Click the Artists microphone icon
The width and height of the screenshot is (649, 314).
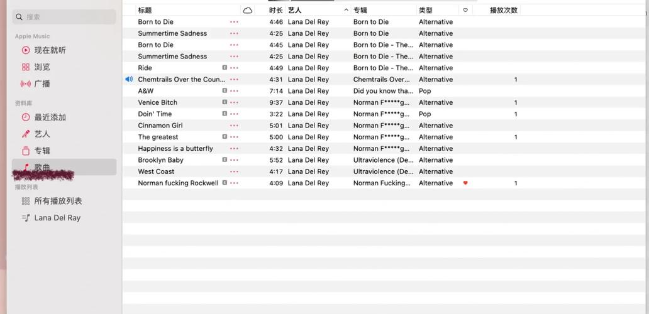pyautogui.click(x=26, y=134)
